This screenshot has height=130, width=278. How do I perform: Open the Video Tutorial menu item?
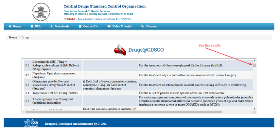tap(119, 26)
